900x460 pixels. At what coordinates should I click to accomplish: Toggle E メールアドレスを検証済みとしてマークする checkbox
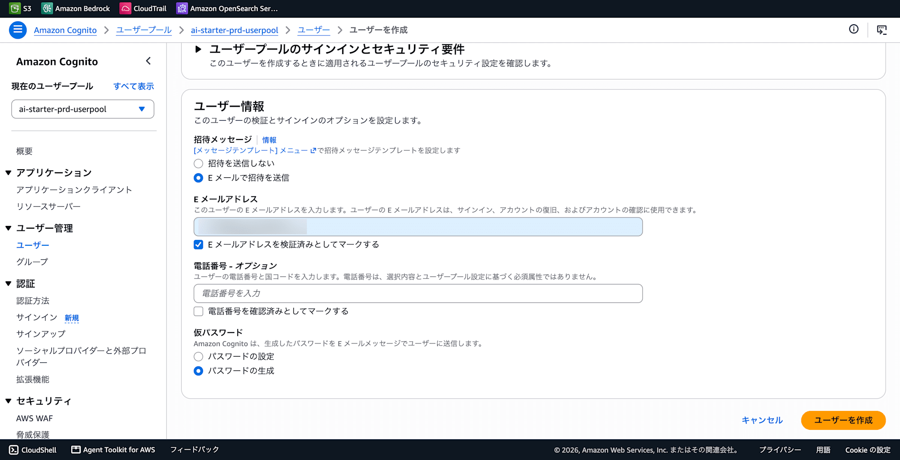click(x=198, y=244)
